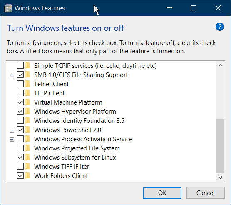
Task: Click folder icon beside Windows Projected File System
Action: pos(27,148)
